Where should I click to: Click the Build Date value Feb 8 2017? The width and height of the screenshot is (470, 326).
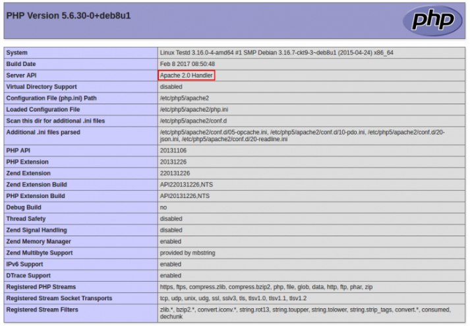click(187, 64)
